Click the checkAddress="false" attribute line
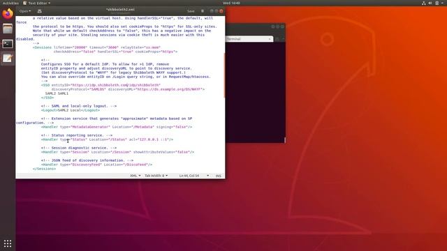Viewport: 447px width, 251px height. pos(115,52)
